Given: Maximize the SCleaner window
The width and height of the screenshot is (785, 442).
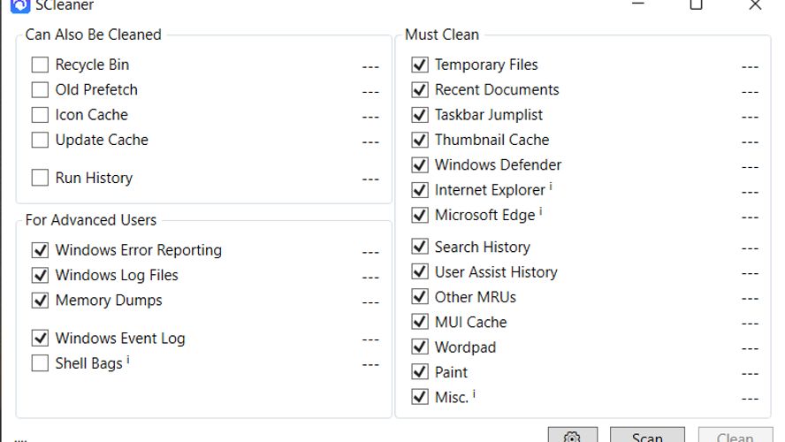Looking at the screenshot, I should click(x=697, y=4).
